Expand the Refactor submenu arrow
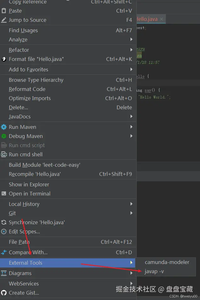 [x=131, y=50]
